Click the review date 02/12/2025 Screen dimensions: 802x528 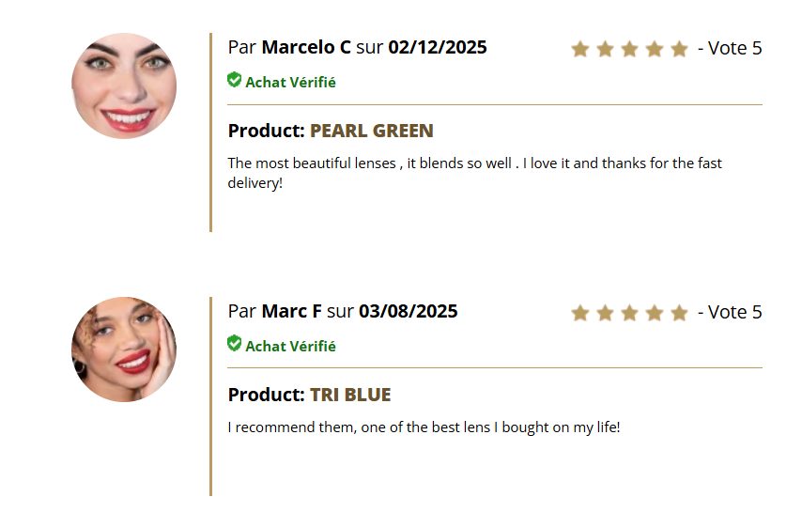(x=438, y=47)
